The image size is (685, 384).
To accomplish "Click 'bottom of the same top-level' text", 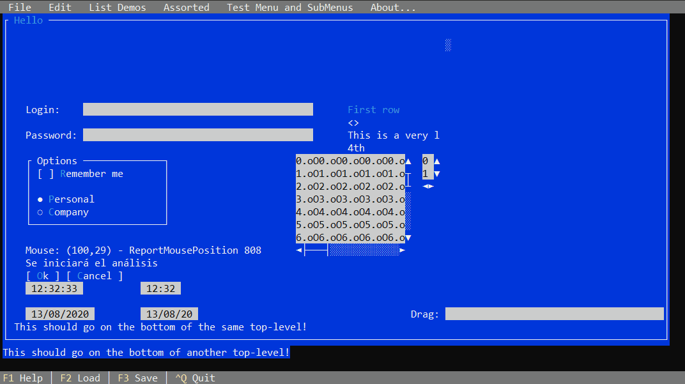I will pos(160,326).
